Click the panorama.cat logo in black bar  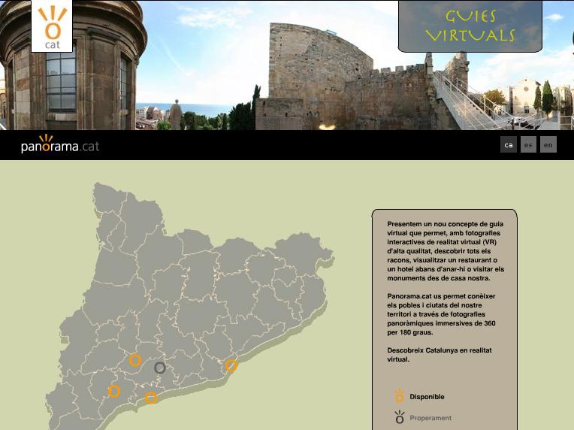coord(60,144)
